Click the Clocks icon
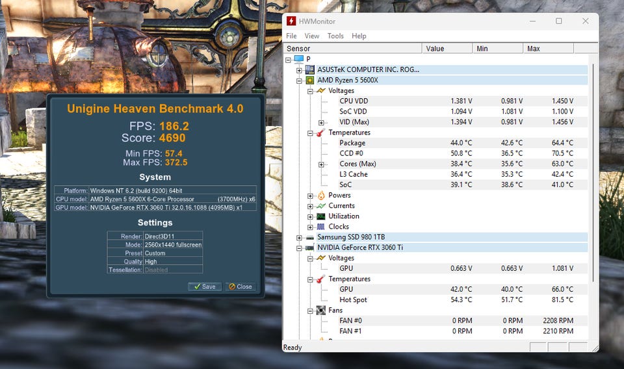 (320, 227)
